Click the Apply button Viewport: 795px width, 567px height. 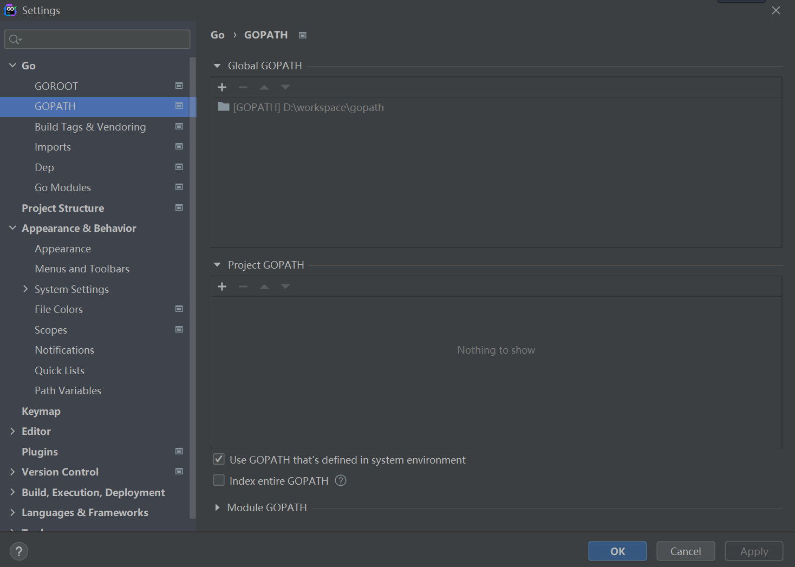pos(754,551)
